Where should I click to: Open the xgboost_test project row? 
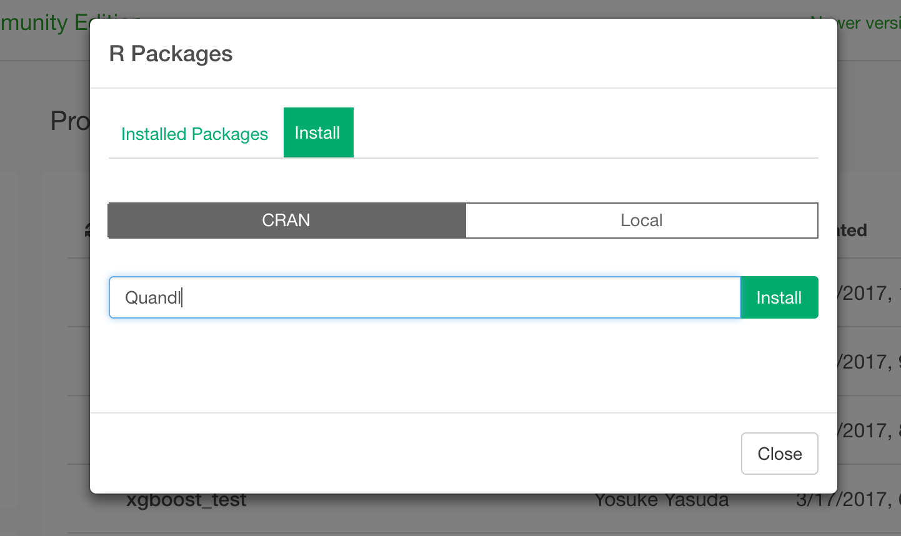click(186, 501)
